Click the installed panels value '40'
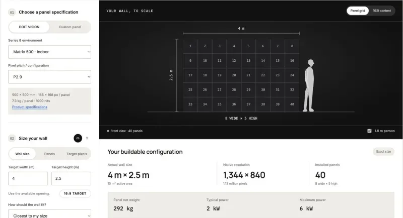The image size is (403, 218). tap(320, 175)
